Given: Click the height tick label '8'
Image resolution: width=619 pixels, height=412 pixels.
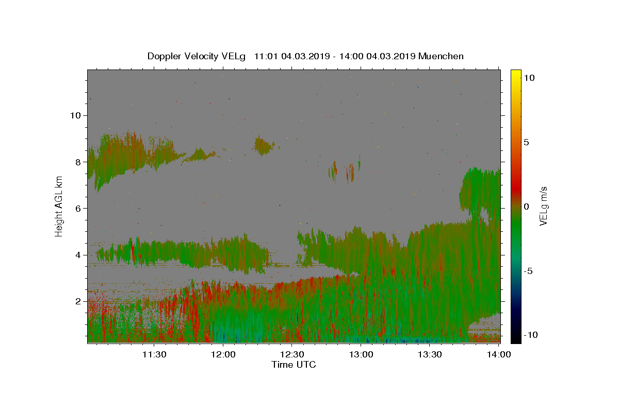Looking at the screenshot, I should tap(78, 162).
